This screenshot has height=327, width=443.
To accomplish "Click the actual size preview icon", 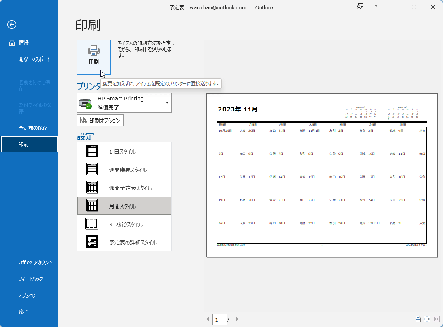I will coord(418,319).
